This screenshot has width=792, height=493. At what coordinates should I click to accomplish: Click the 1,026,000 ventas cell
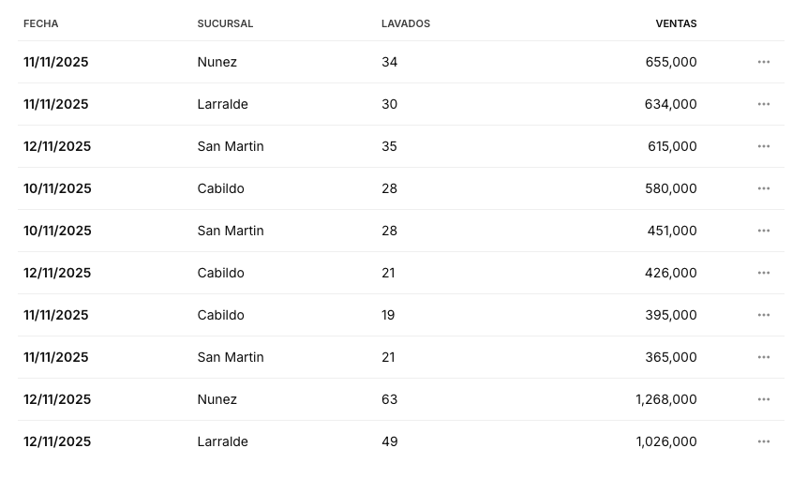tap(666, 441)
